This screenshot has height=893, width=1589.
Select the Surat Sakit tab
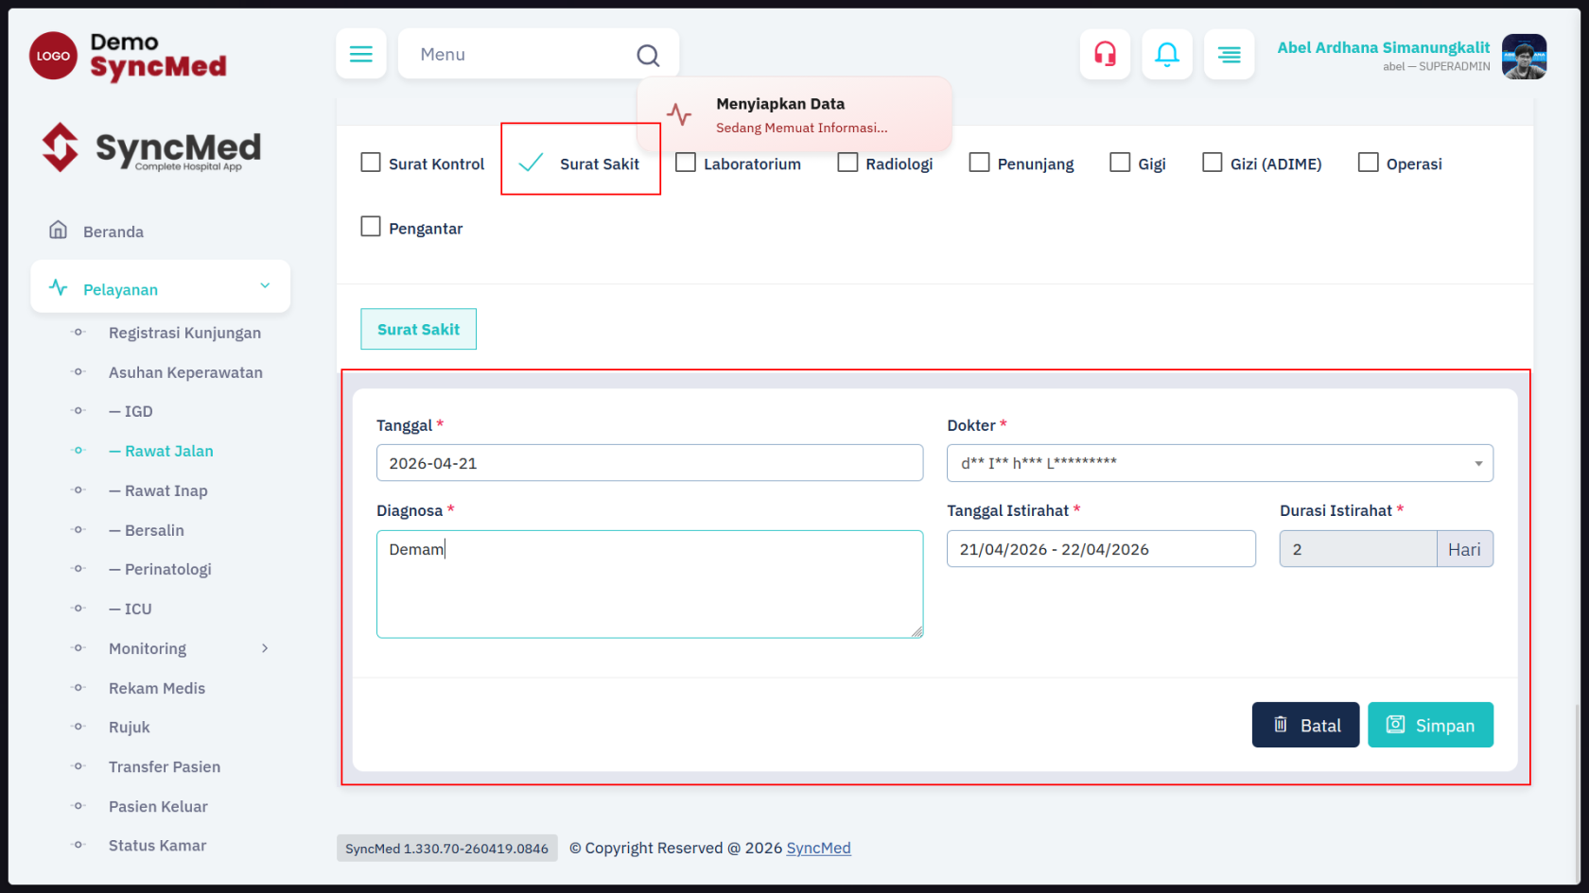click(418, 329)
